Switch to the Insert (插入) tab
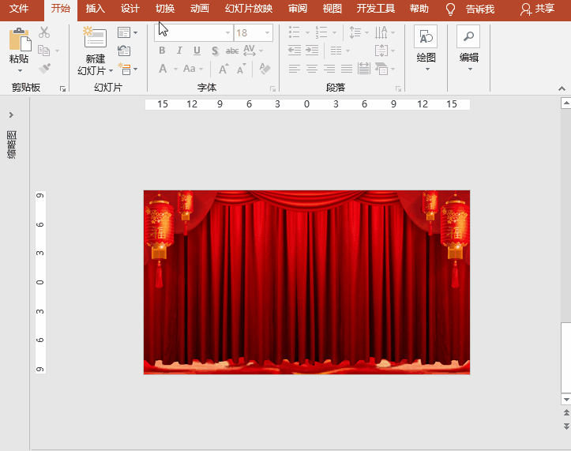This screenshot has height=451, width=571. [x=95, y=9]
